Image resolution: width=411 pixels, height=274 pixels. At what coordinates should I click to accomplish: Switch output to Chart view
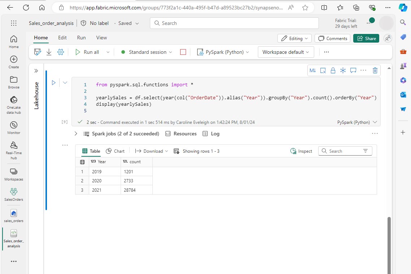coord(115,151)
